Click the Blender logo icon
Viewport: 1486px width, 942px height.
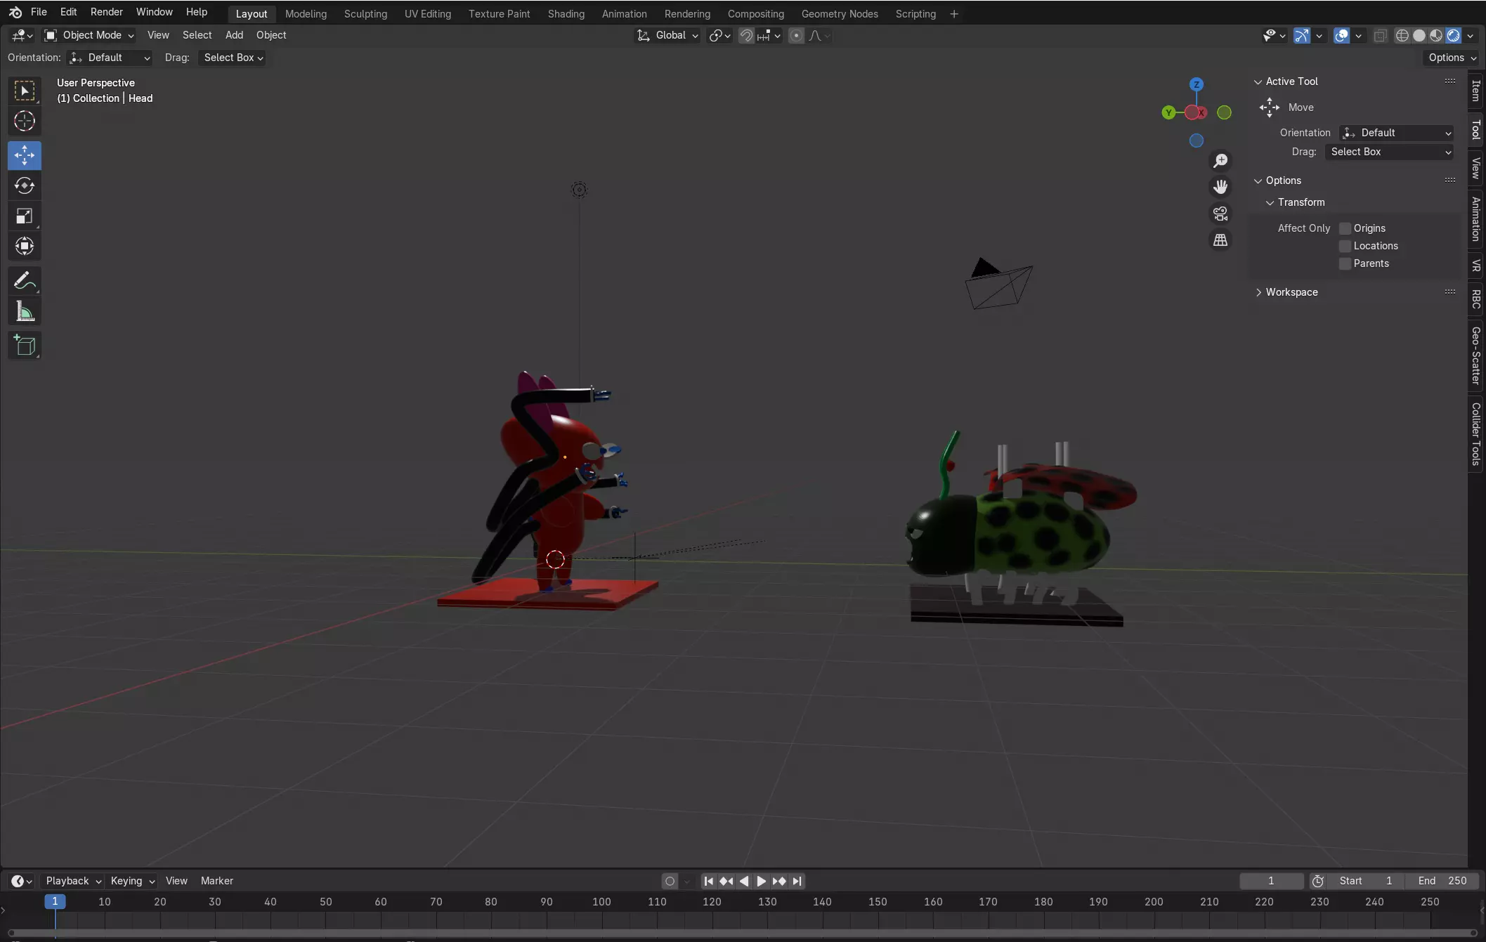[x=15, y=12]
